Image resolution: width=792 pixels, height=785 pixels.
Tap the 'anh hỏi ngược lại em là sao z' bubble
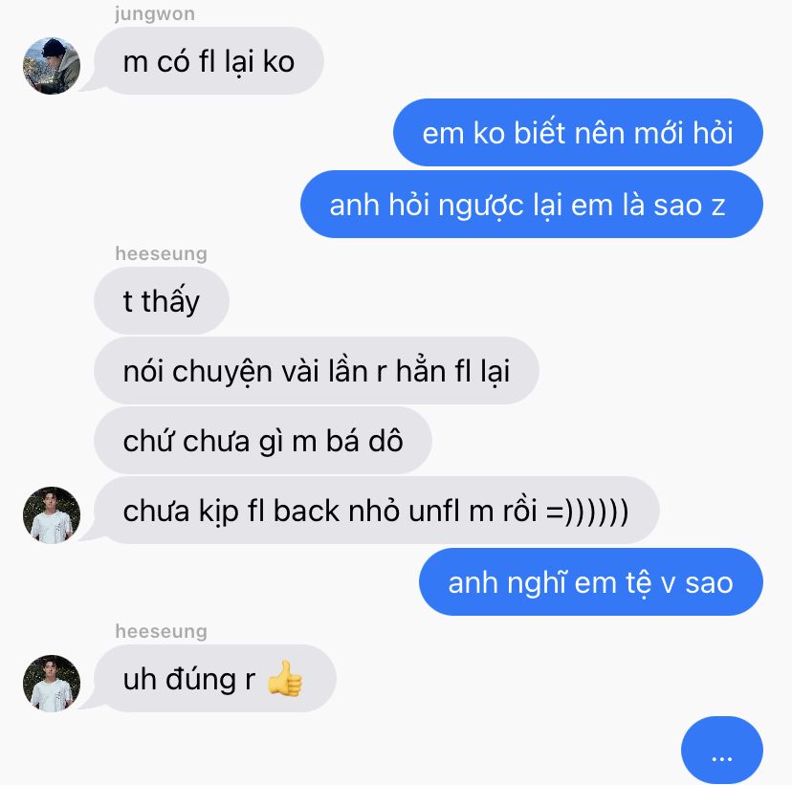click(532, 204)
